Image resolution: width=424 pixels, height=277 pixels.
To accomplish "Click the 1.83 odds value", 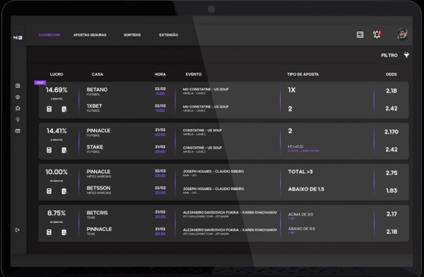I will [391, 190].
